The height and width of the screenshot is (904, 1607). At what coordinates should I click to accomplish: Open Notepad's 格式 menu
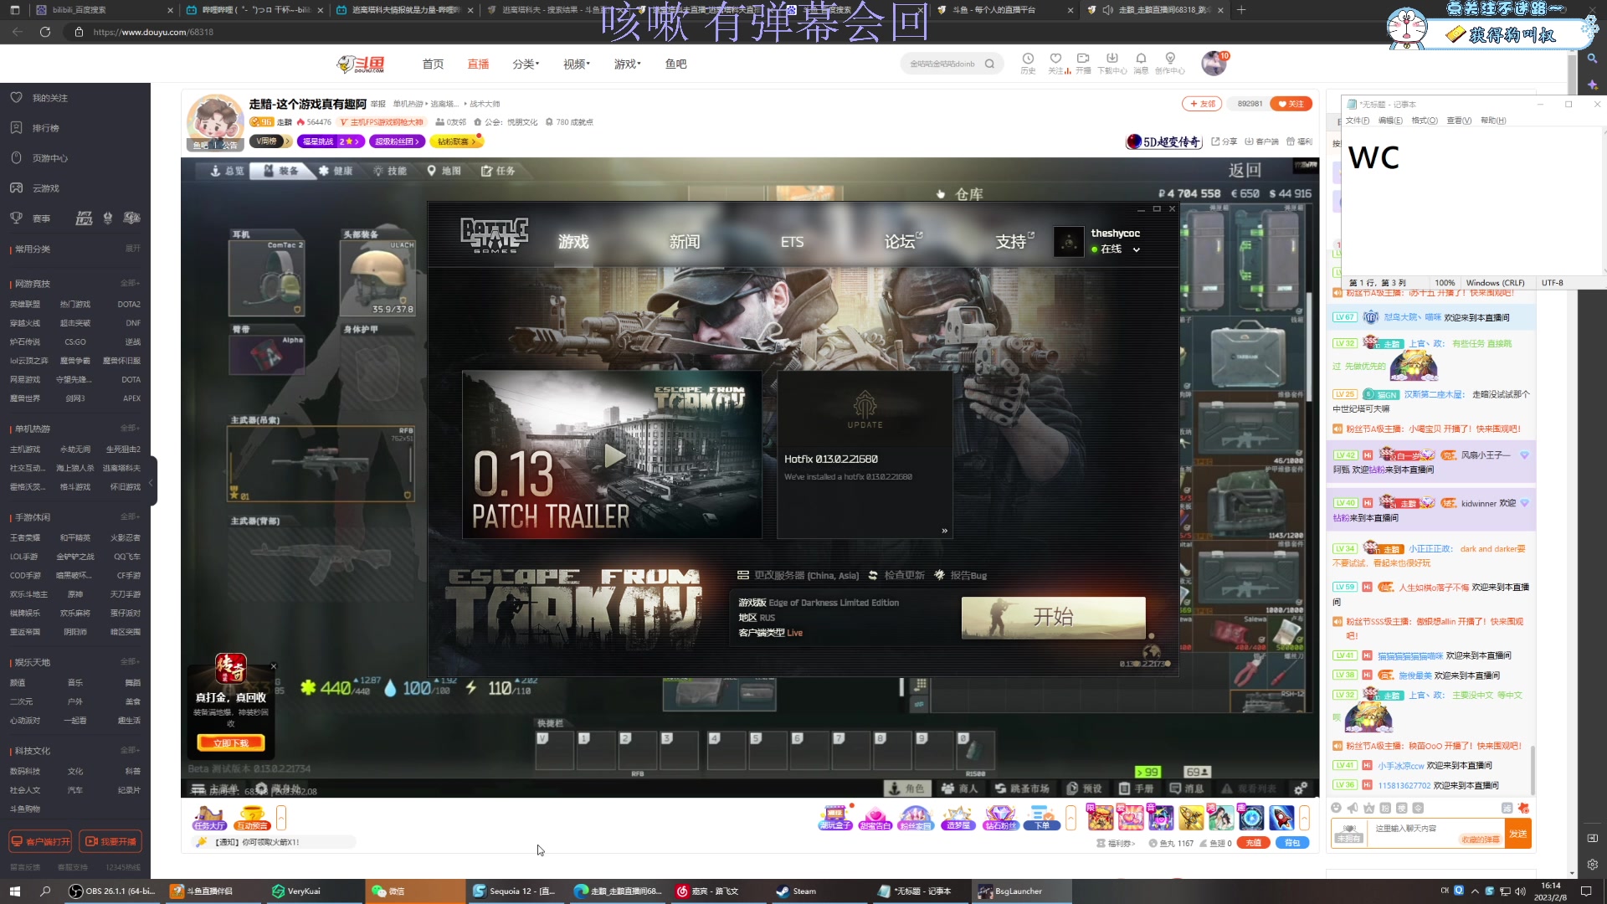pos(1424,121)
